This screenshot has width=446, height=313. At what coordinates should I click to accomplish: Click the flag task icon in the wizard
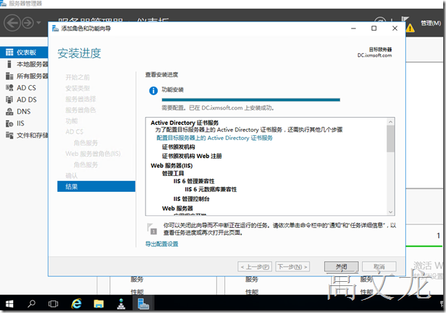click(152, 229)
